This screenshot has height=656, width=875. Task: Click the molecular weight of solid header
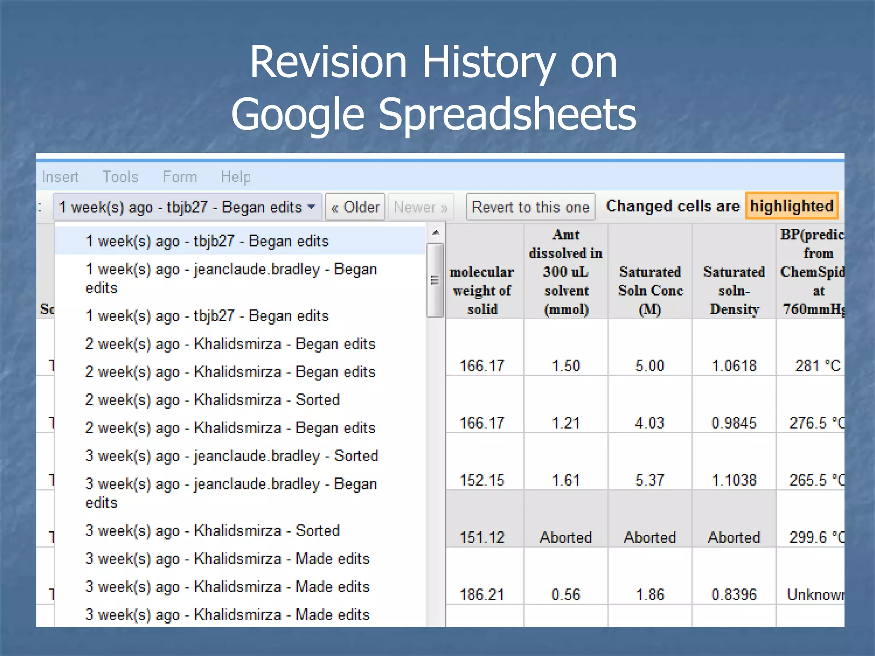click(482, 290)
